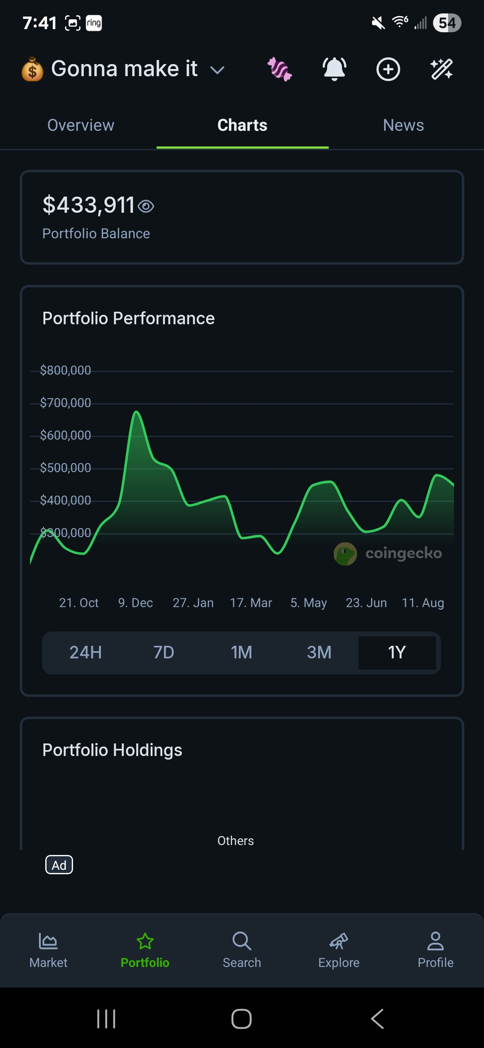484x1048 pixels.
Task: Switch to the Overview tab
Action: pyautogui.click(x=81, y=125)
